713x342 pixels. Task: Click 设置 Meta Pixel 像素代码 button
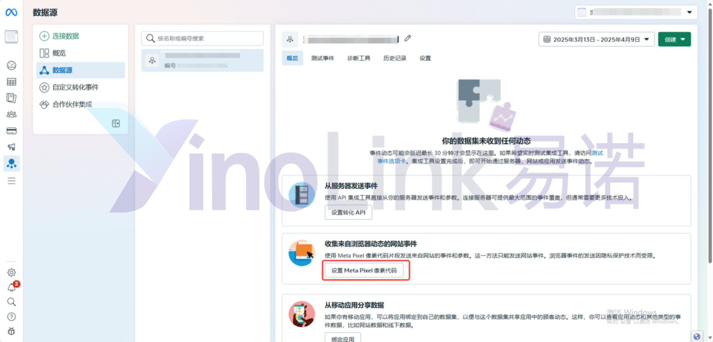(x=364, y=270)
